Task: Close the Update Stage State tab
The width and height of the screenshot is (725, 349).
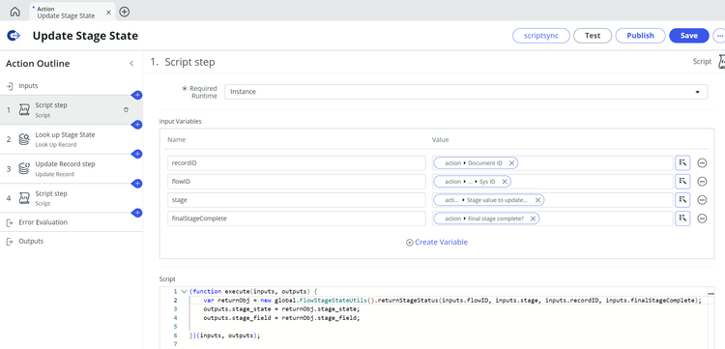Action: (x=108, y=13)
